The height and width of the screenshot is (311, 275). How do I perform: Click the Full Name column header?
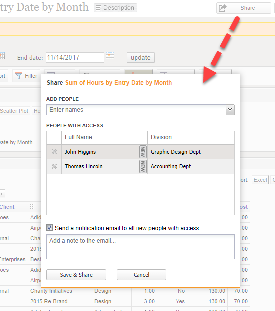[x=105, y=137]
